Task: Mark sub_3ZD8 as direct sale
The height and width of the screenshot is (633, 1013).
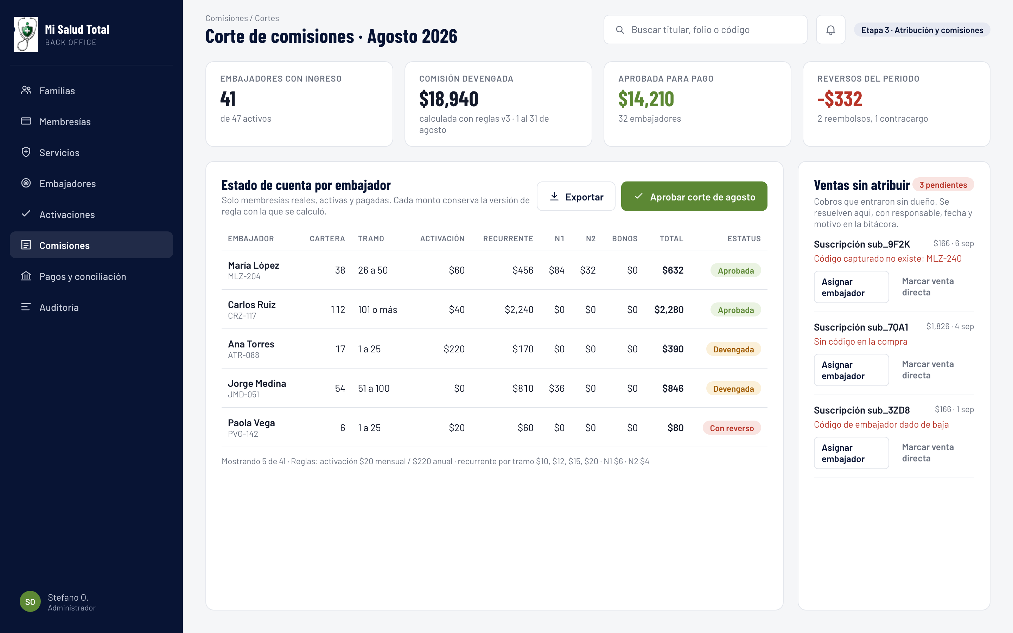Action: click(x=928, y=453)
